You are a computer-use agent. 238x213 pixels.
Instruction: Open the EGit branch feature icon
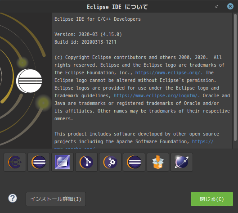(x=86, y=162)
